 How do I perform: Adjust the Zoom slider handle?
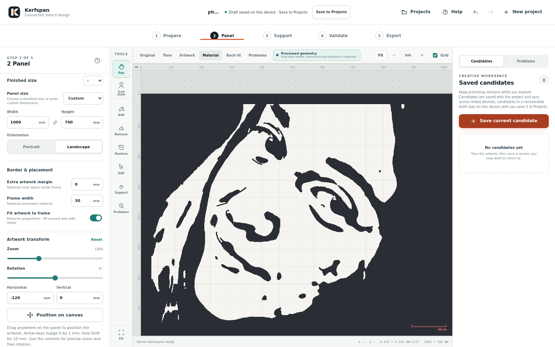click(39, 259)
